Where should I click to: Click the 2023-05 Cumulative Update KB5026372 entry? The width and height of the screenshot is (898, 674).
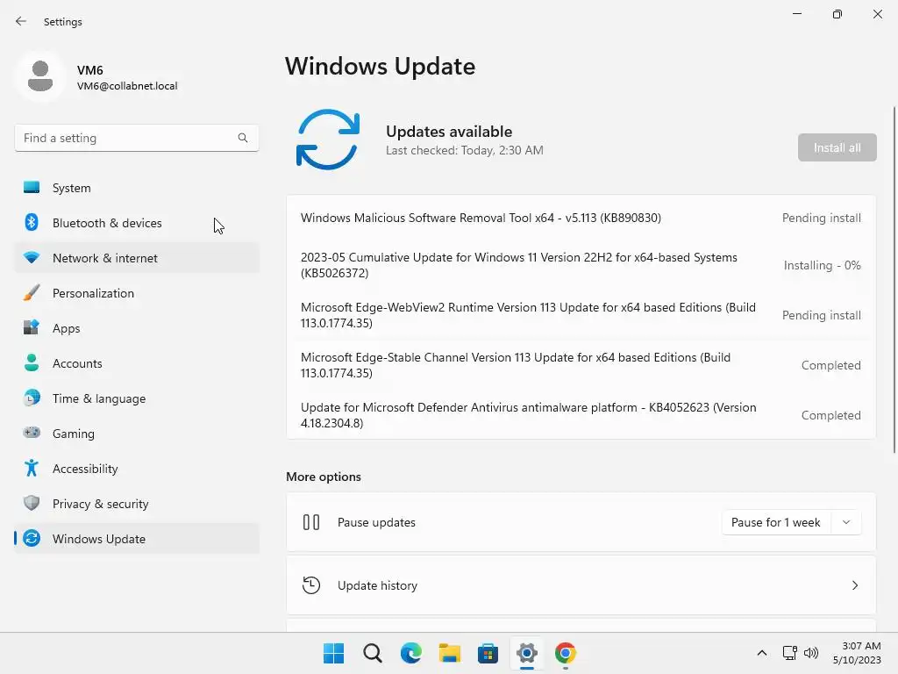(x=581, y=265)
